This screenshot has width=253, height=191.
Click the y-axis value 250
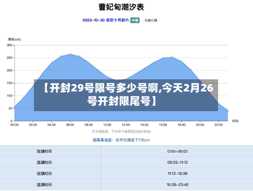pyautogui.click(x=10, y=58)
